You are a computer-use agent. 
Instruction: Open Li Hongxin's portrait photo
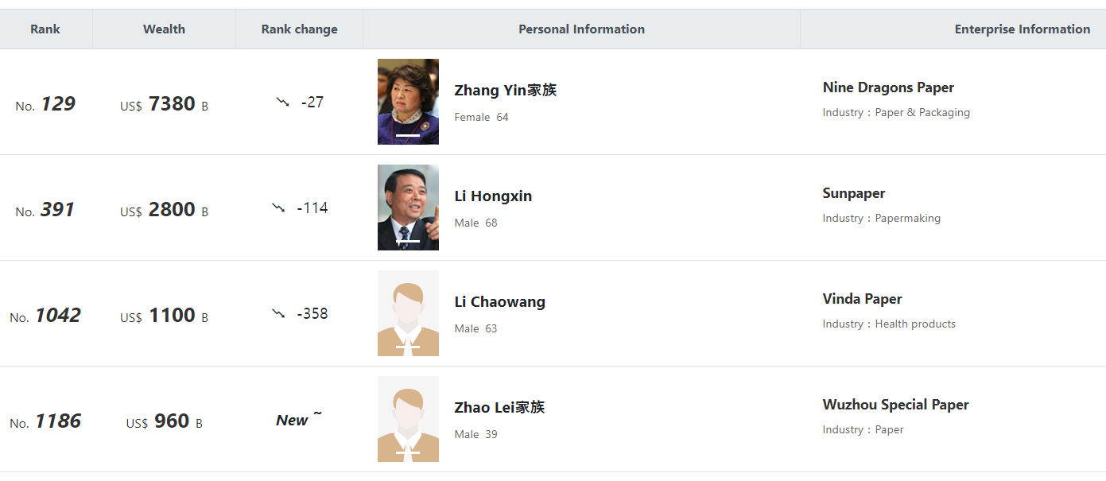tap(408, 208)
